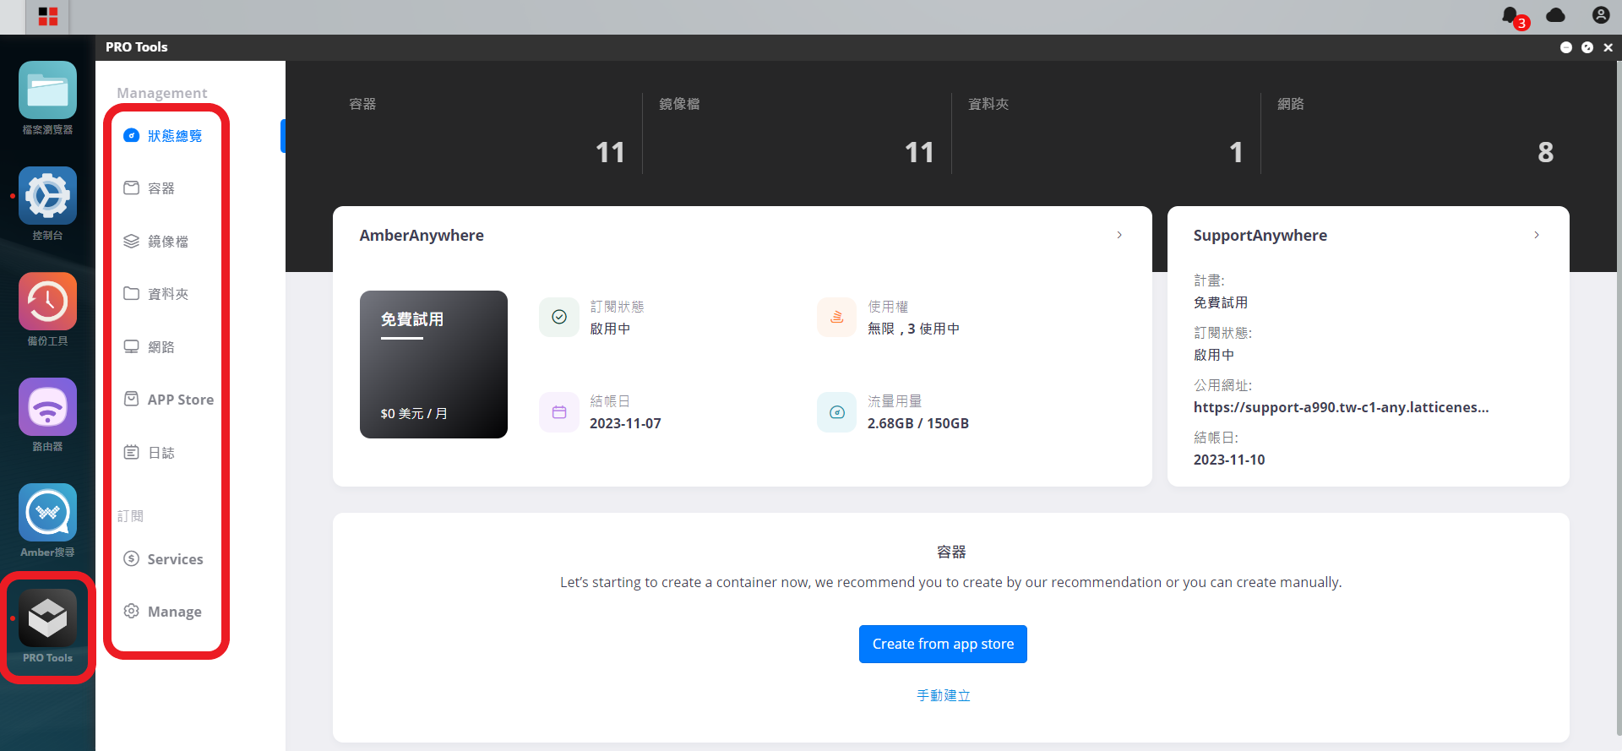This screenshot has width=1622, height=751.
Task: Click the 資料夾 folder icon in sidebar
Action: pyautogui.click(x=131, y=293)
